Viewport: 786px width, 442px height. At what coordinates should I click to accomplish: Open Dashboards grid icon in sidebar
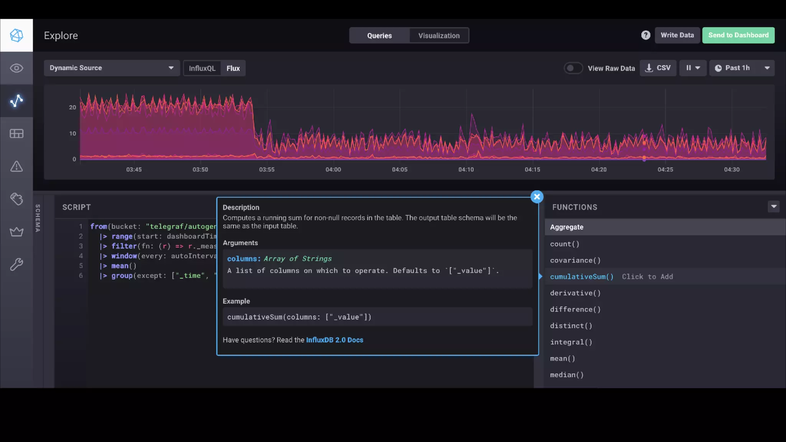click(x=17, y=134)
